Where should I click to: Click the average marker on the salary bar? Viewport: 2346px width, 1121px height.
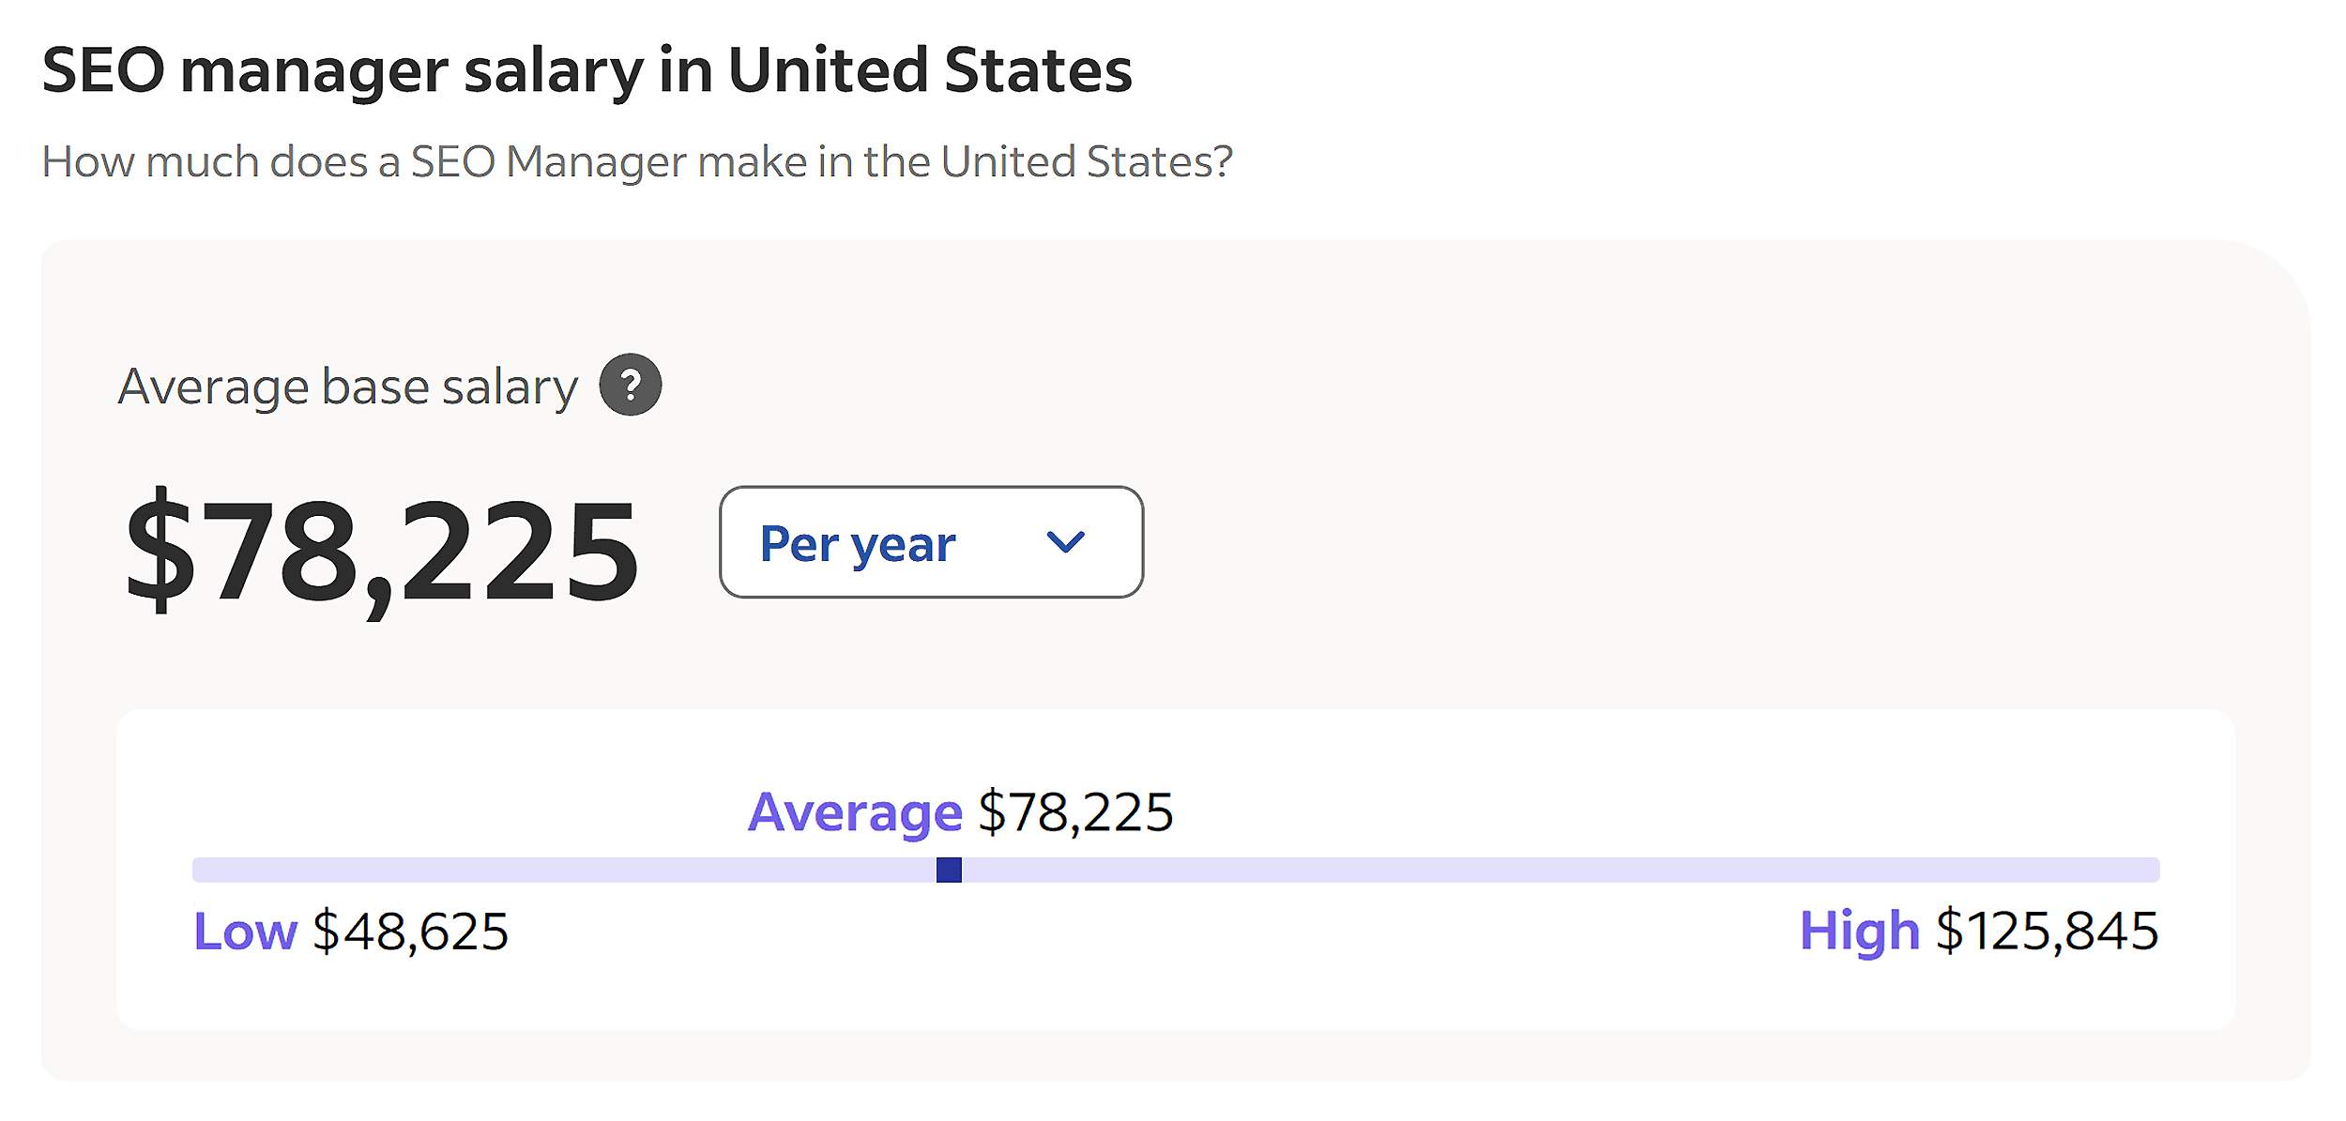pos(949,872)
